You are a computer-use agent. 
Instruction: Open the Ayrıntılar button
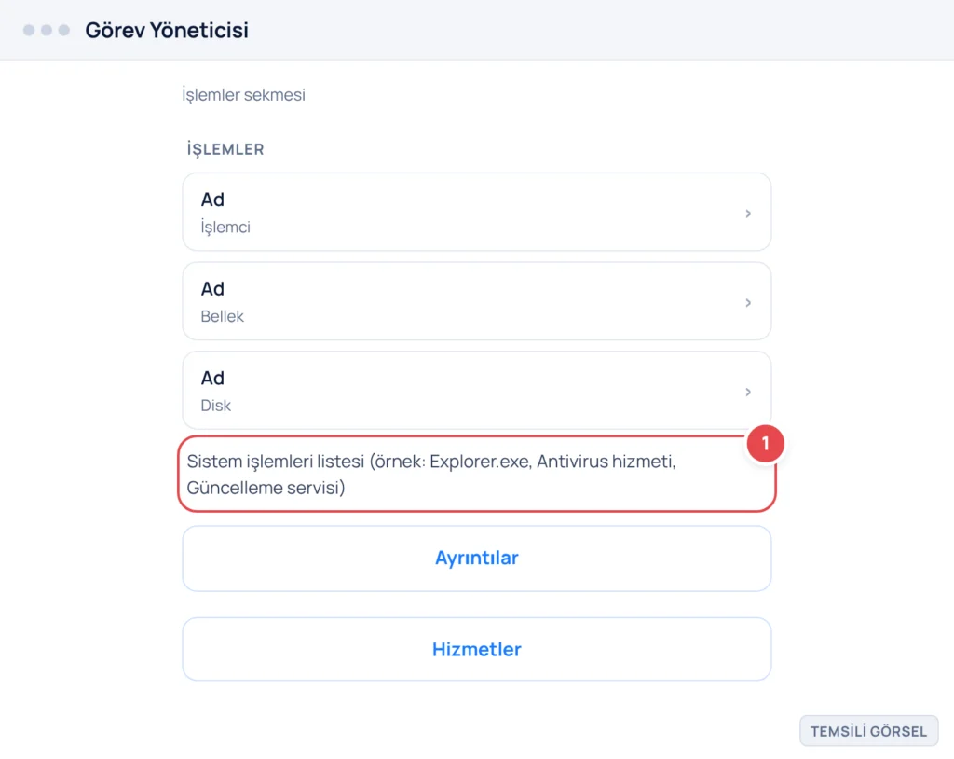coord(476,558)
